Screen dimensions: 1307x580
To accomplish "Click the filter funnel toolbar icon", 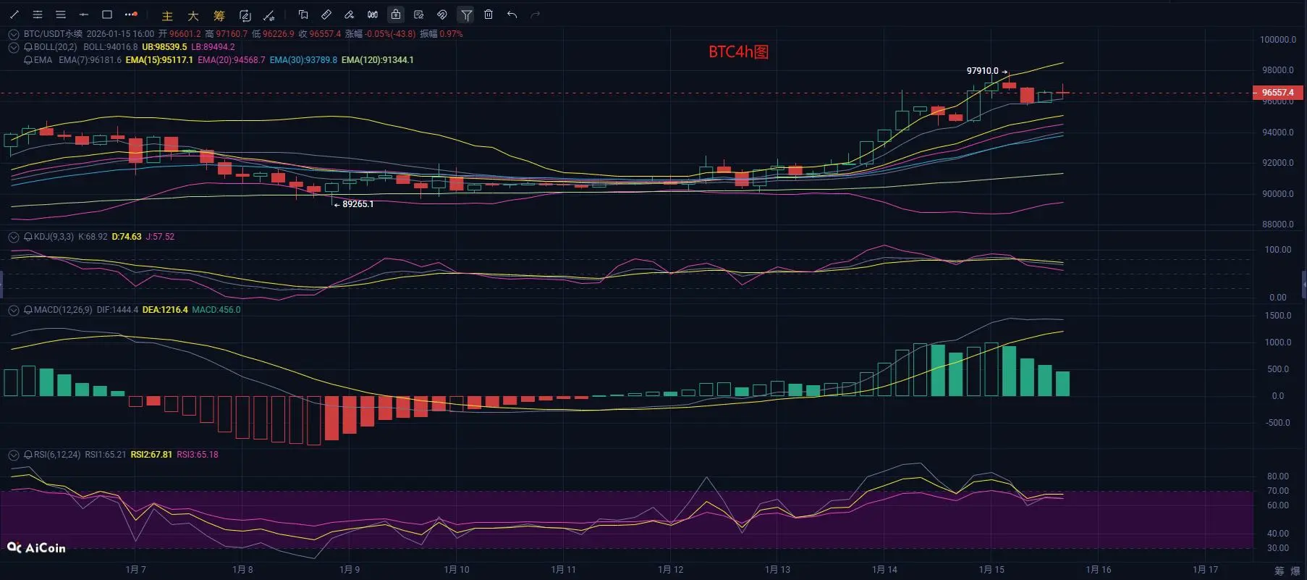I will click(x=466, y=14).
